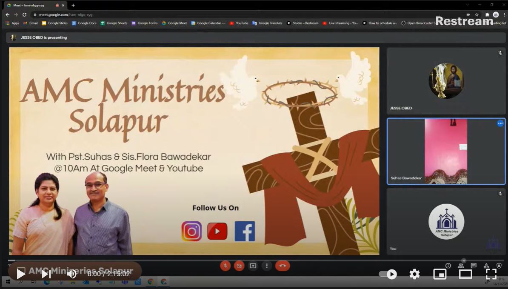Open the Apps bookmark shortcut

12,23
